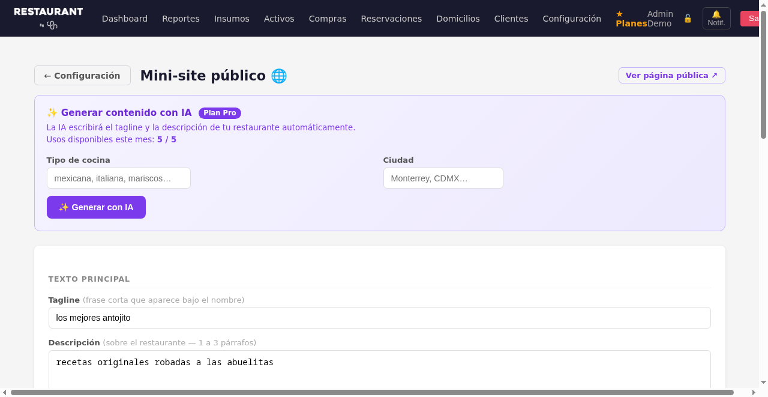Click the Tipo de cocina input field
The image size is (768, 397).
click(118, 178)
